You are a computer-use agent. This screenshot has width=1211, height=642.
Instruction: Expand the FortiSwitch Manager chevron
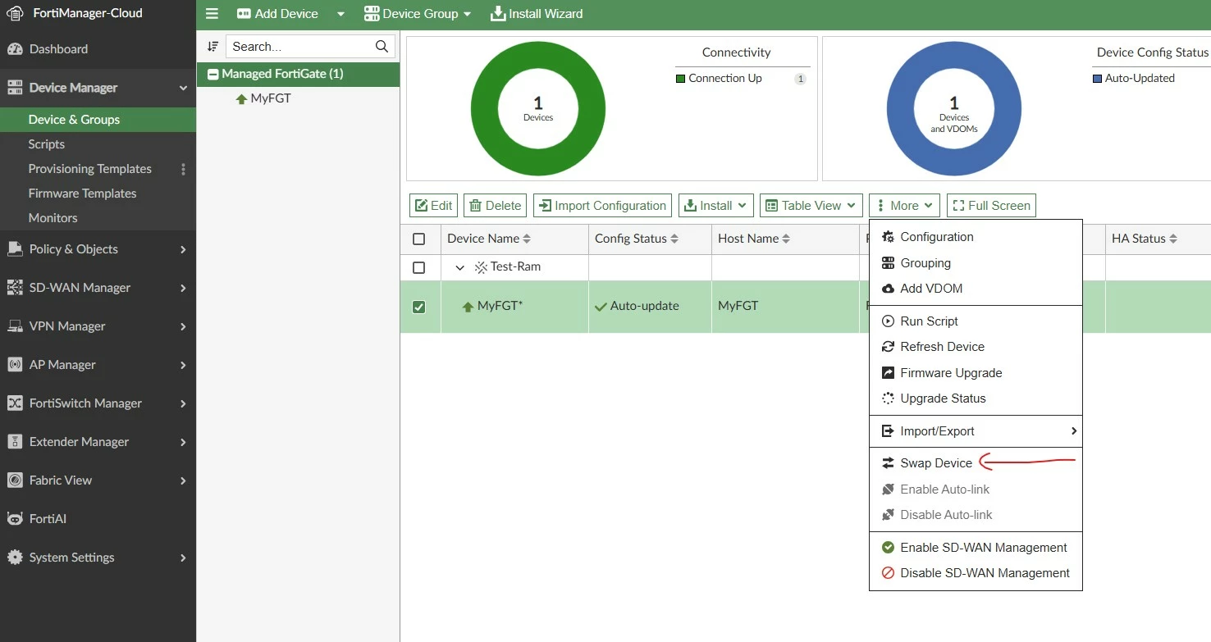(183, 403)
